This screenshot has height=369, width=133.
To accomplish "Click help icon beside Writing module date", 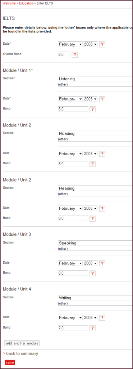I will 102,318.
